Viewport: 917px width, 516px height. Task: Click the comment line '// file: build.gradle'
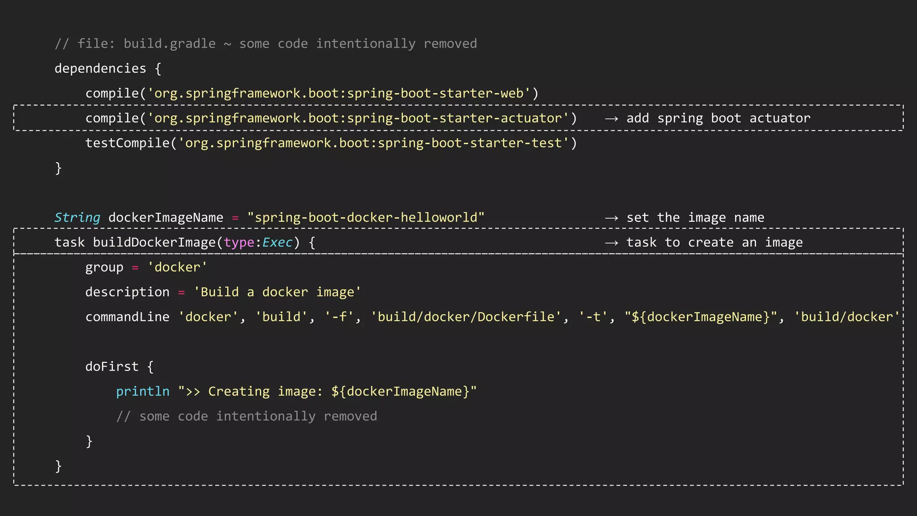[266, 43]
